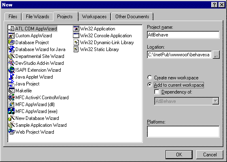The height and width of the screenshot is (162, 227).
Task: Select the Create new workspace radio button
Action: pos(150,77)
